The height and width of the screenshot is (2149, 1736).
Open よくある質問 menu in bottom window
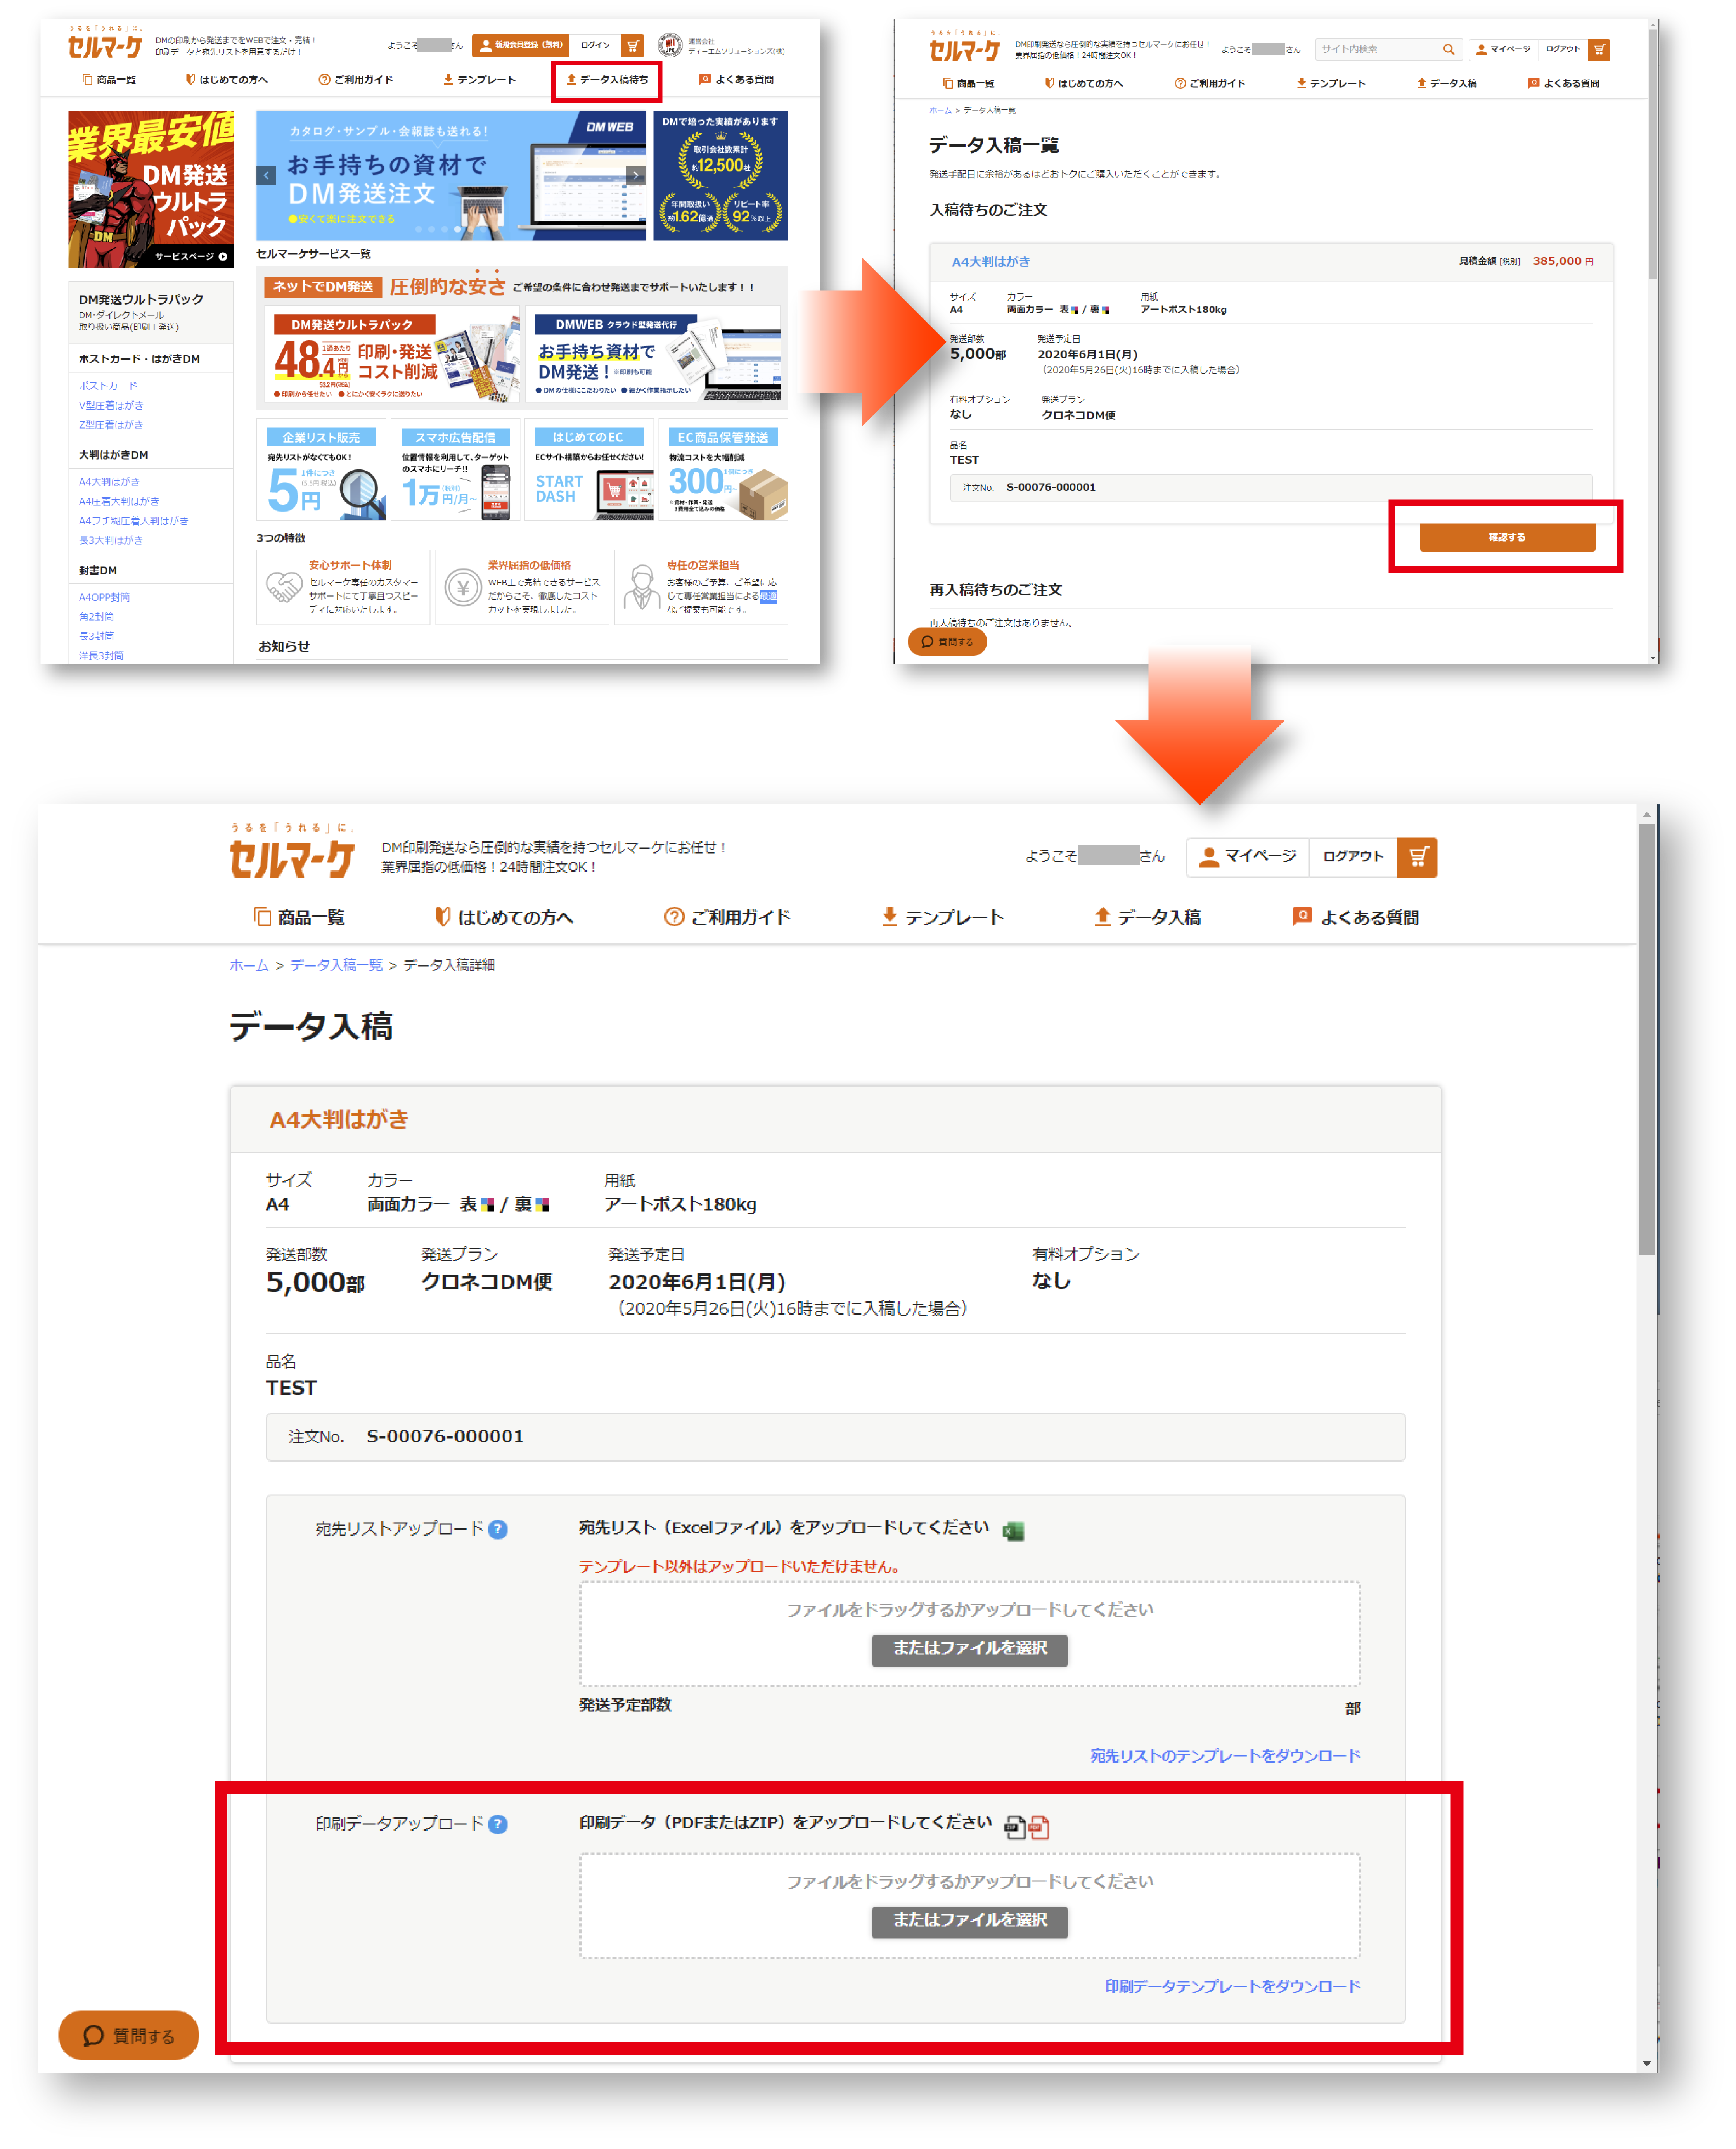[x=1356, y=917]
